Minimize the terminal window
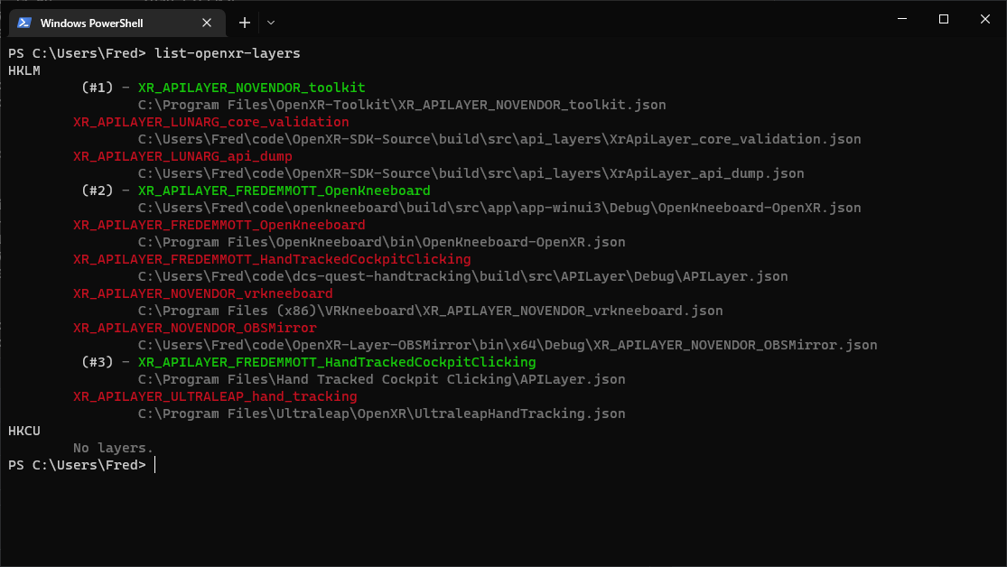Screen dimensions: 1007x567 (x=902, y=19)
